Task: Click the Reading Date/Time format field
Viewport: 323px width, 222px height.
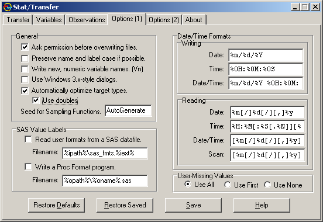Action: click(x=267, y=140)
